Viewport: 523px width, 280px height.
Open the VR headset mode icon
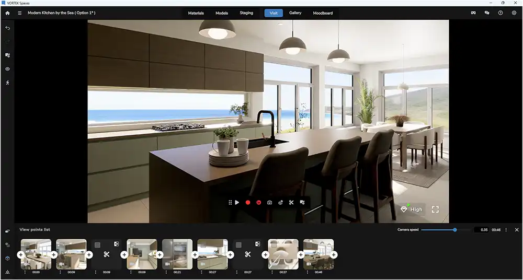pos(473,13)
